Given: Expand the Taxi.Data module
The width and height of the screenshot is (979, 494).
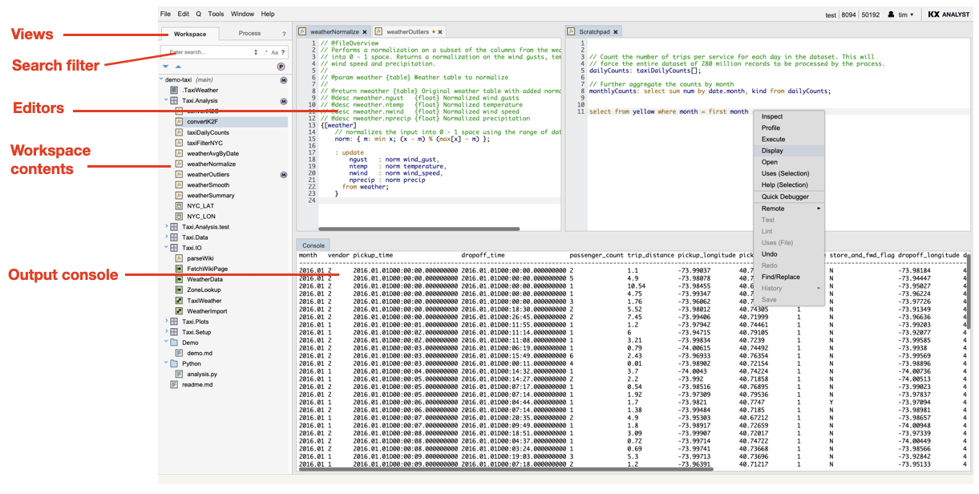Looking at the screenshot, I should point(166,237).
